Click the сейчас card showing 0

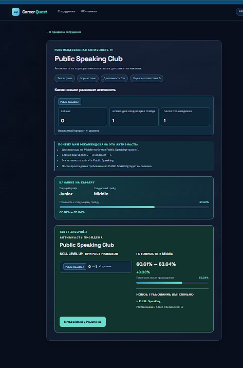[x=83, y=117]
